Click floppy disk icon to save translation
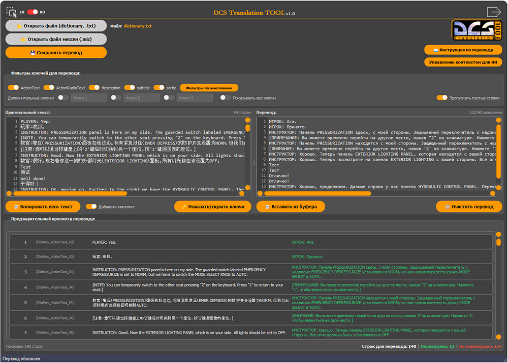 coord(33,52)
